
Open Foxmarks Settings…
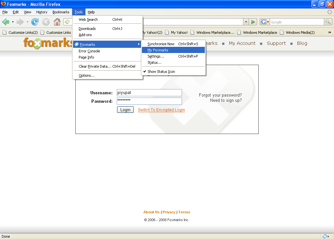[174, 56]
